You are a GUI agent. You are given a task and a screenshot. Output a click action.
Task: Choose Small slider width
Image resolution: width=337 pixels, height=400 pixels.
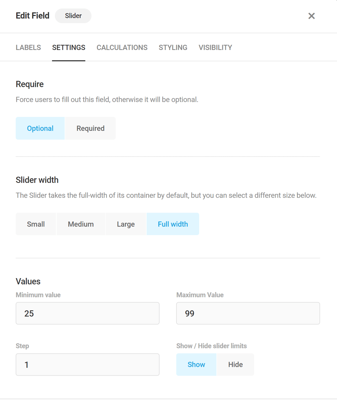(x=36, y=224)
